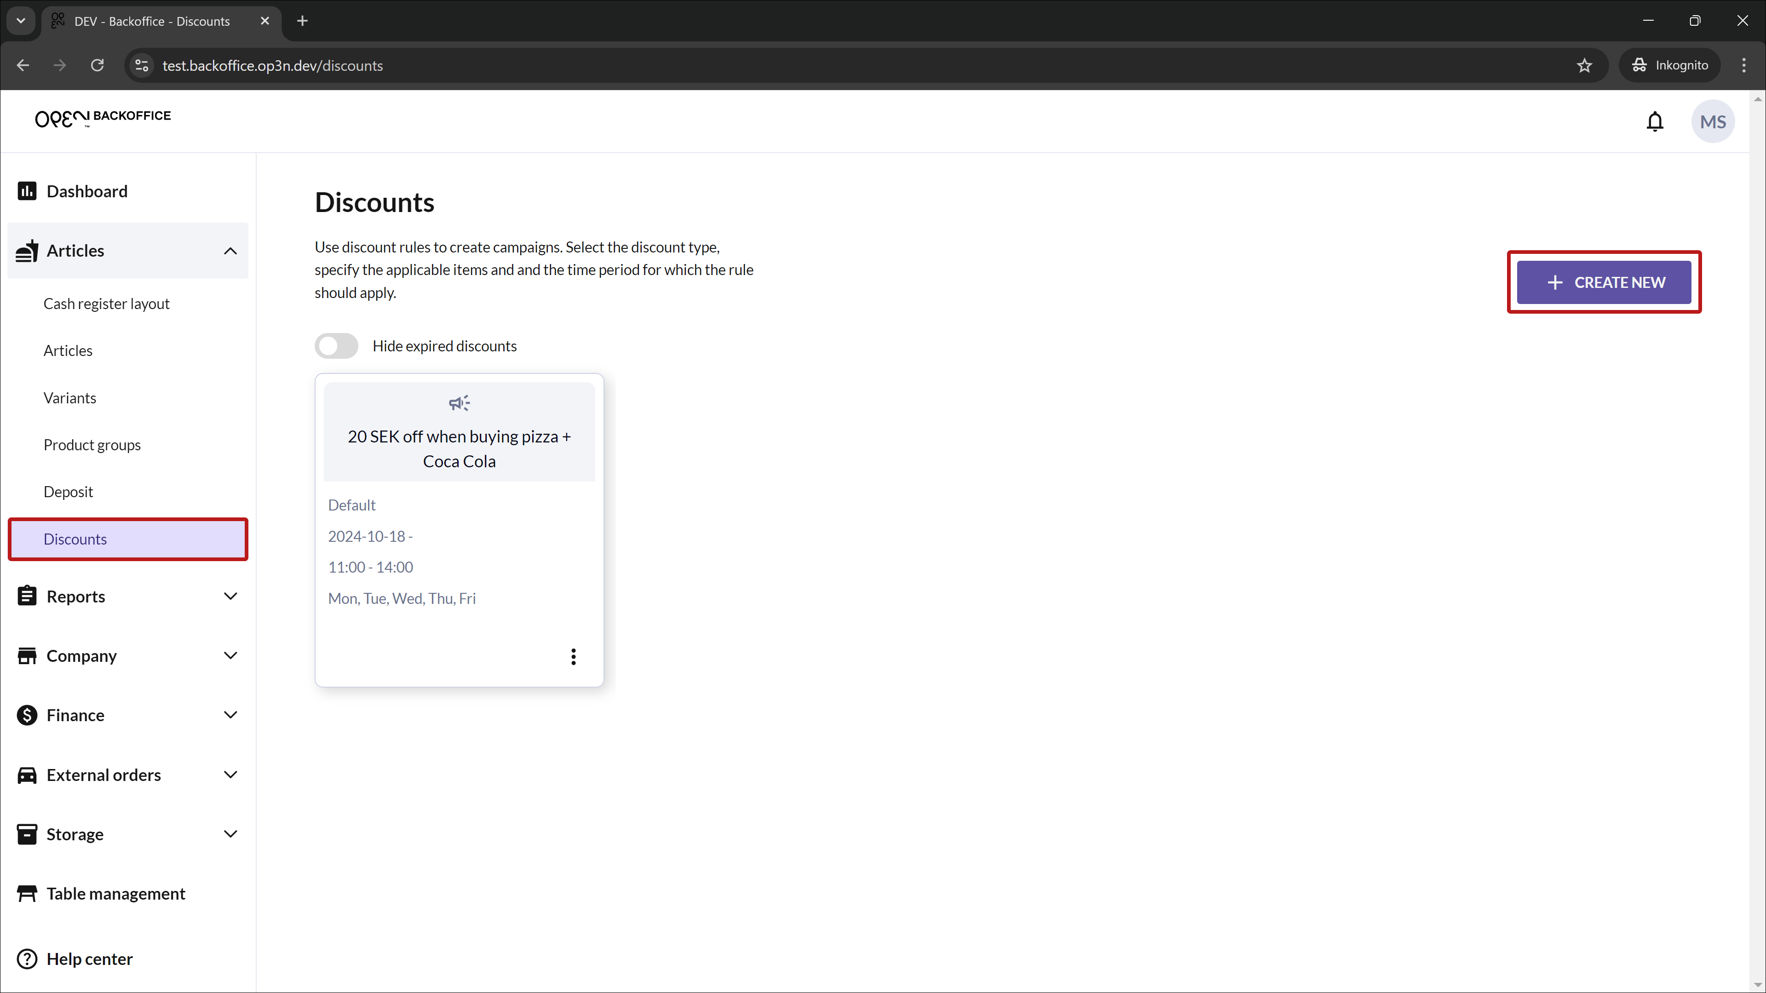Screen dimensions: 1766x993
Task: Open a new browser tab
Action: pyautogui.click(x=302, y=21)
